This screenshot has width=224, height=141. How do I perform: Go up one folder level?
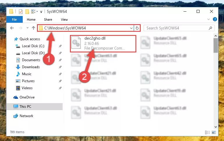point(33,28)
